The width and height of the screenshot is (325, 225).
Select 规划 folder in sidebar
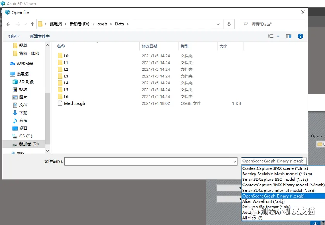(x=23, y=46)
